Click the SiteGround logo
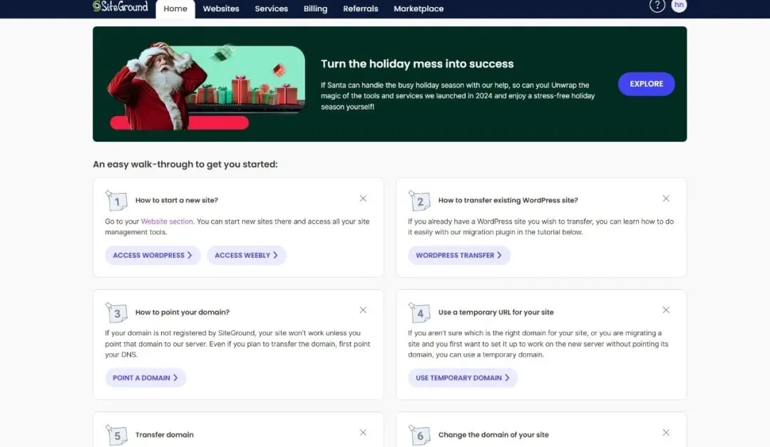Screen dimensions: 770x447 pos(120,6)
